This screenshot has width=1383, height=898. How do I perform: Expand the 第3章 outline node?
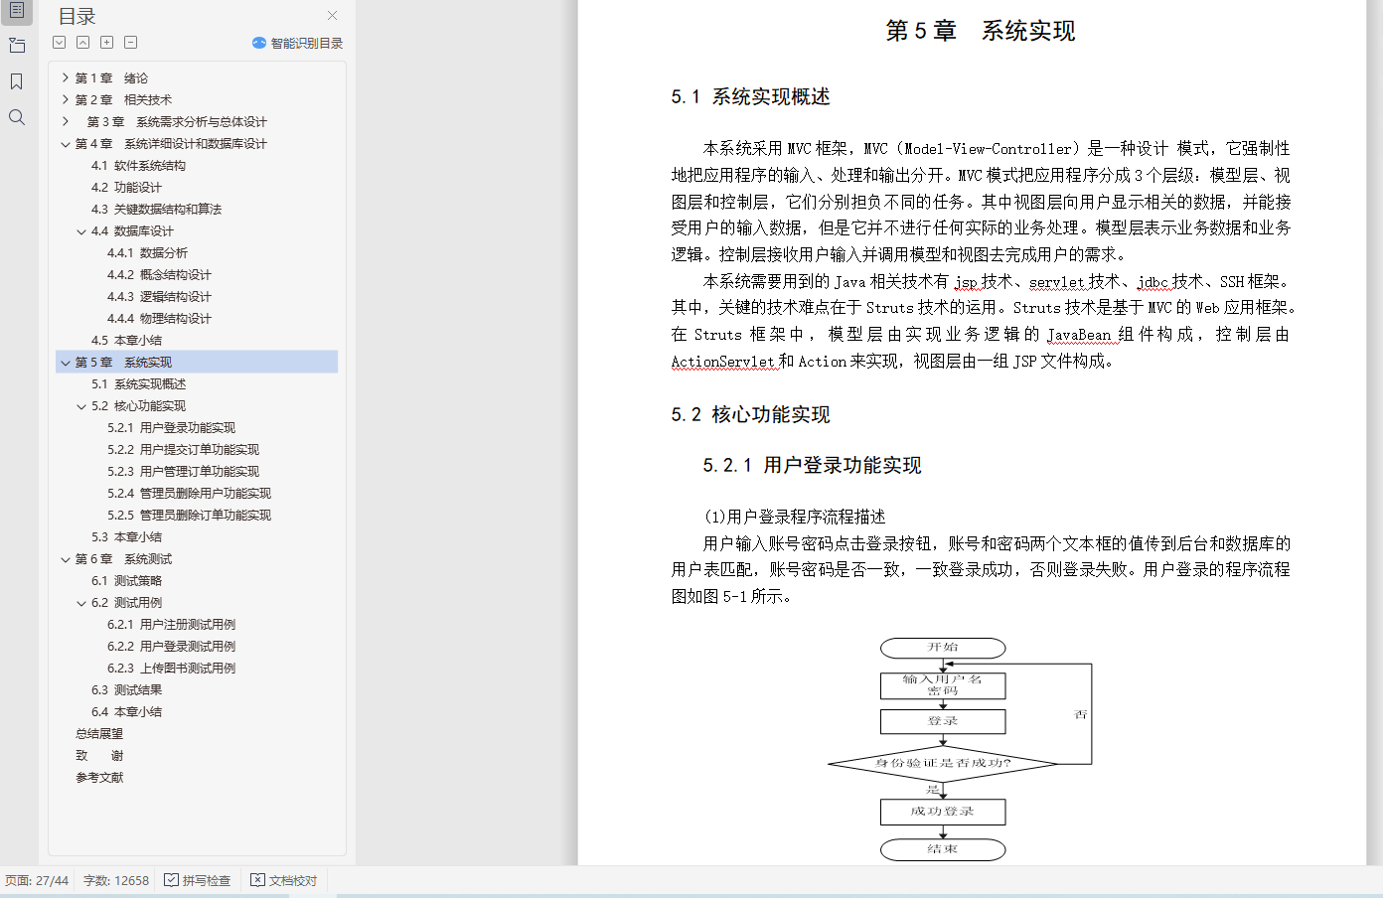point(66,121)
